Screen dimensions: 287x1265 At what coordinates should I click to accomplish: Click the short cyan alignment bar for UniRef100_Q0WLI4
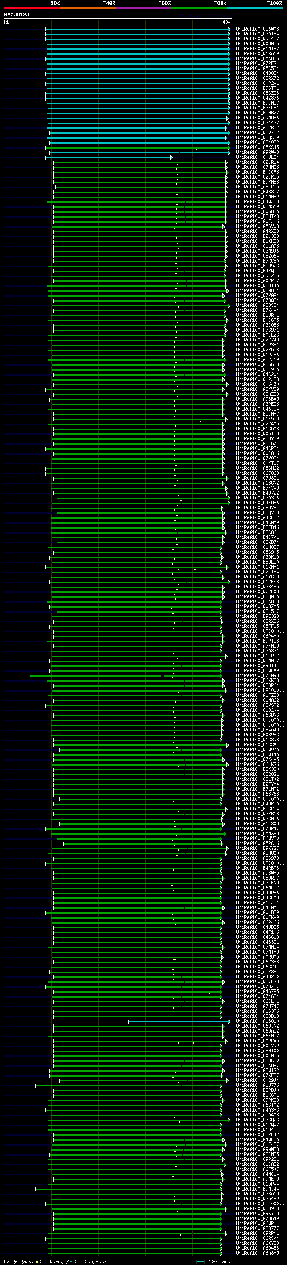(x=109, y=158)
